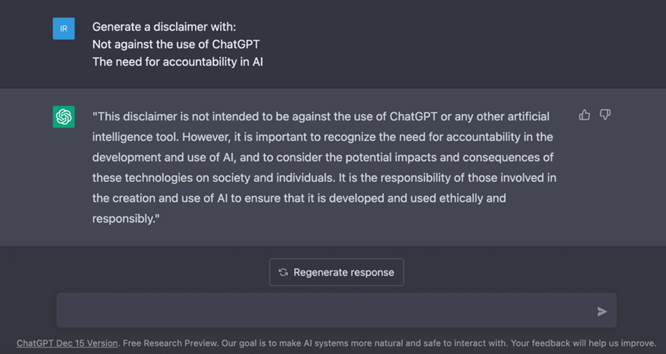Click the line 'The need for accountability in AI'
Screen dimensions: 666x354
[x=178, y=61]
